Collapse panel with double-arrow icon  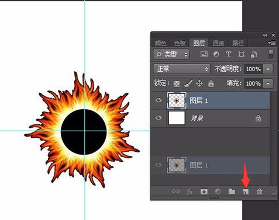tap(265, 35)
